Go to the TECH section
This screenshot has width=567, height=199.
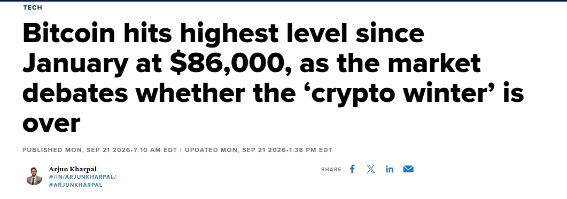[x=33, y=7]
